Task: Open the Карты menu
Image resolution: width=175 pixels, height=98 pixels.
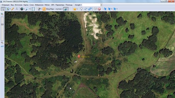Action: pyautogui.click(x=26, y=5)
